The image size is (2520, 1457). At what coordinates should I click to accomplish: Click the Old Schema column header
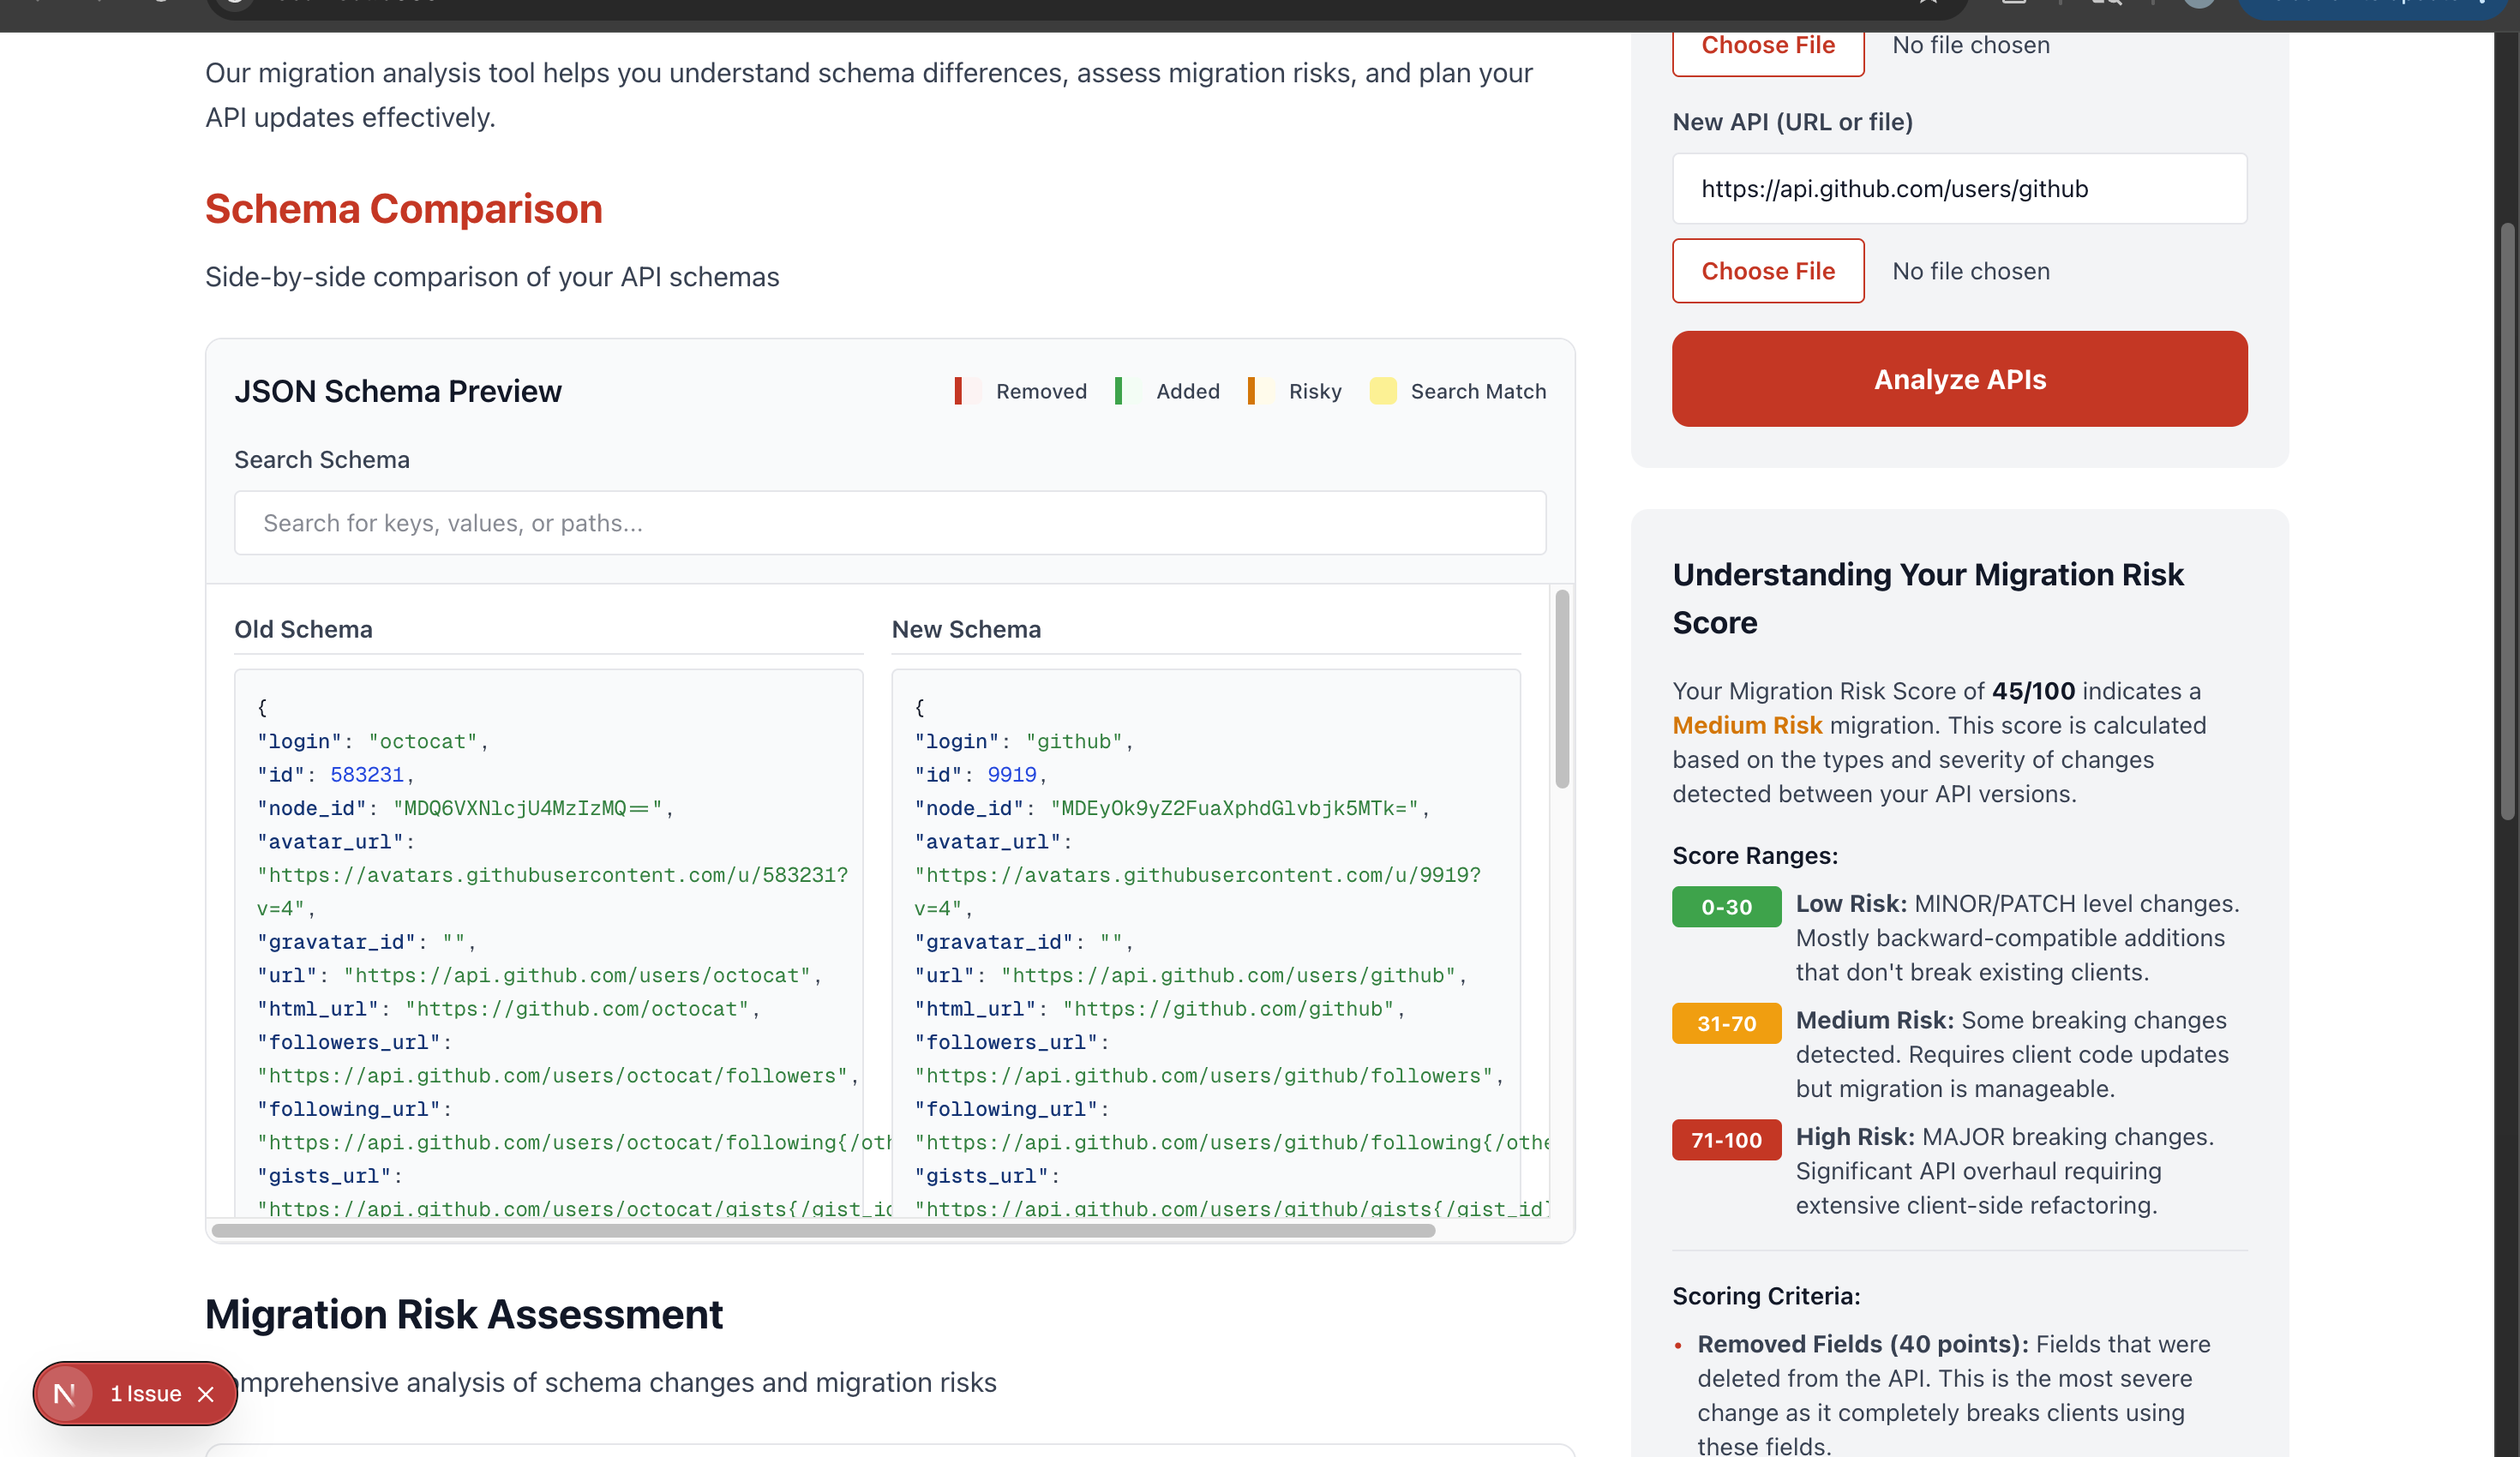point(303,629)
